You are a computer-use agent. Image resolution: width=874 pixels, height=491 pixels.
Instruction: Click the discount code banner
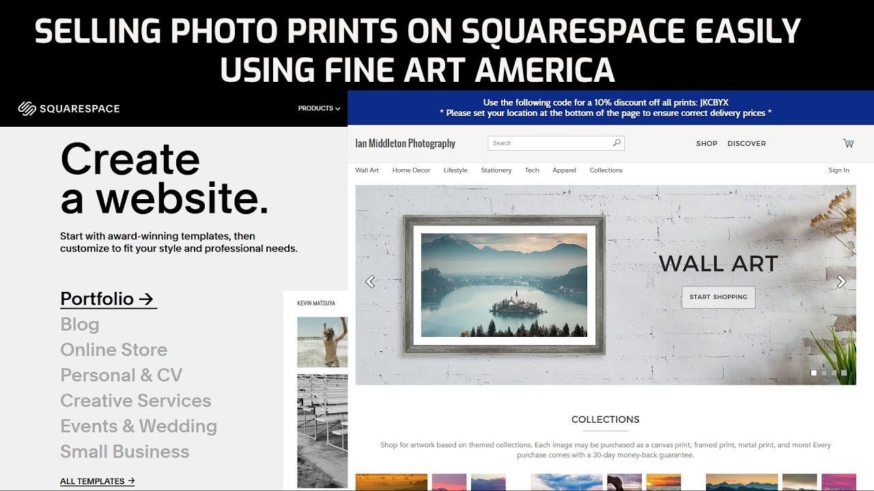point(611,108)
